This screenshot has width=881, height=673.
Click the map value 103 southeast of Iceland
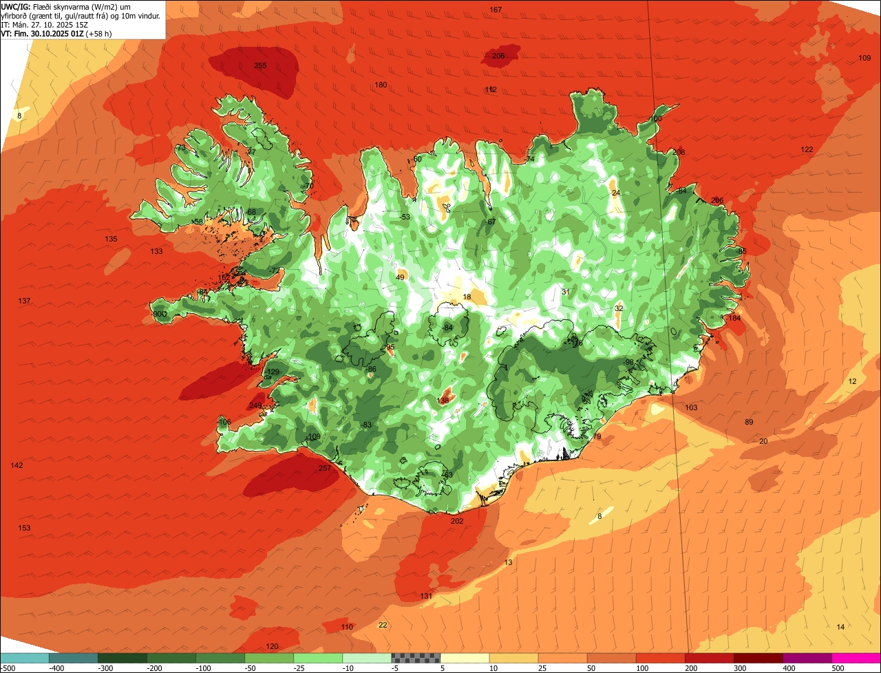(691, 408)
